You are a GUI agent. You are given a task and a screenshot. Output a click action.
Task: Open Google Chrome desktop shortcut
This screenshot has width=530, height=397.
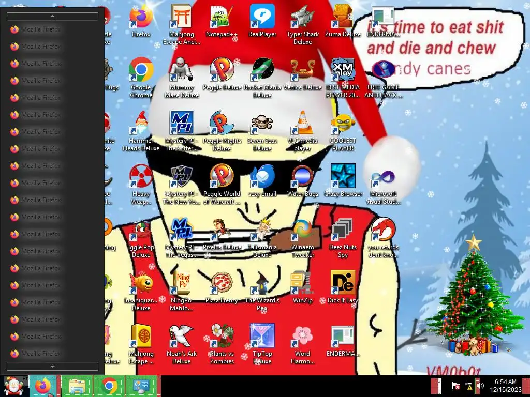[141, 78]
